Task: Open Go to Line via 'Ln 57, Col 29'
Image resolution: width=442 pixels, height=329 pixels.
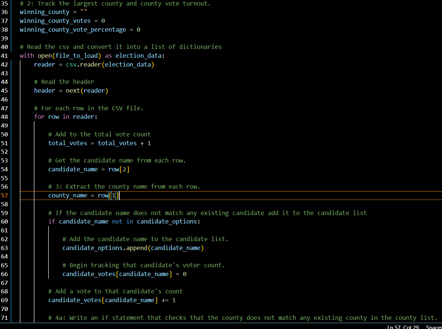Action: pos(403,327)
